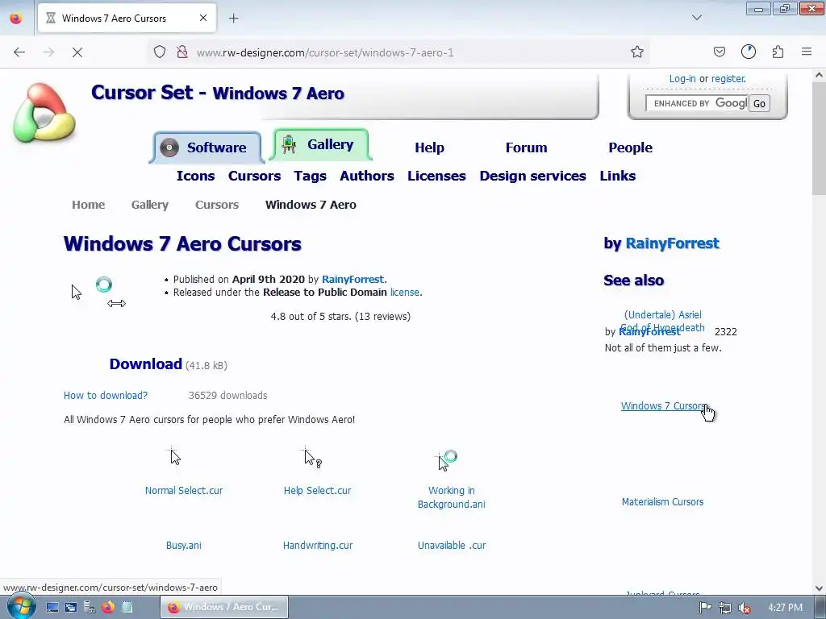Click the vertical scrollbar up arrow
Image resolution: width=826 pixels, height=619 pixels.
point(819,75)
